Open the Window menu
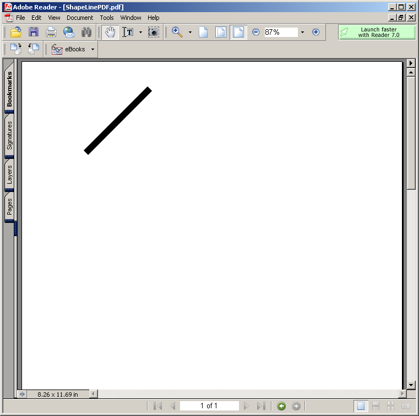 pos(130,18)
